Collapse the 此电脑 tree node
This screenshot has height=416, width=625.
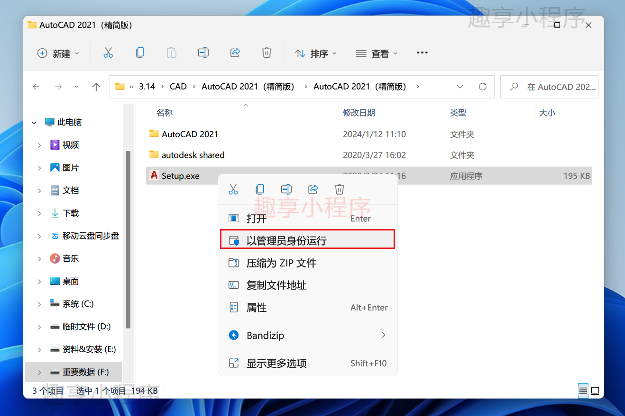pos(34,122)
